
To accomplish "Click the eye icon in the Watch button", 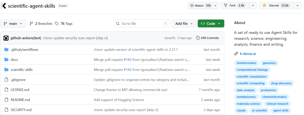I will tap(192, 6).
